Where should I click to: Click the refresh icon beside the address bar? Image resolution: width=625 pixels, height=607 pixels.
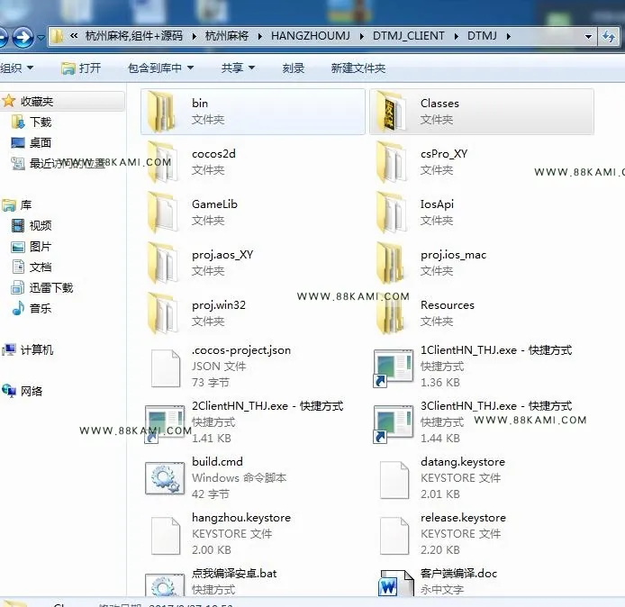coord(608,37)
